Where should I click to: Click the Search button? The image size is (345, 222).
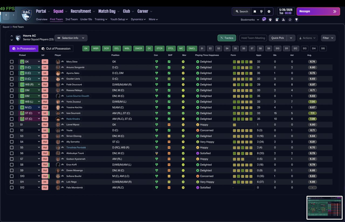point(241,12)
